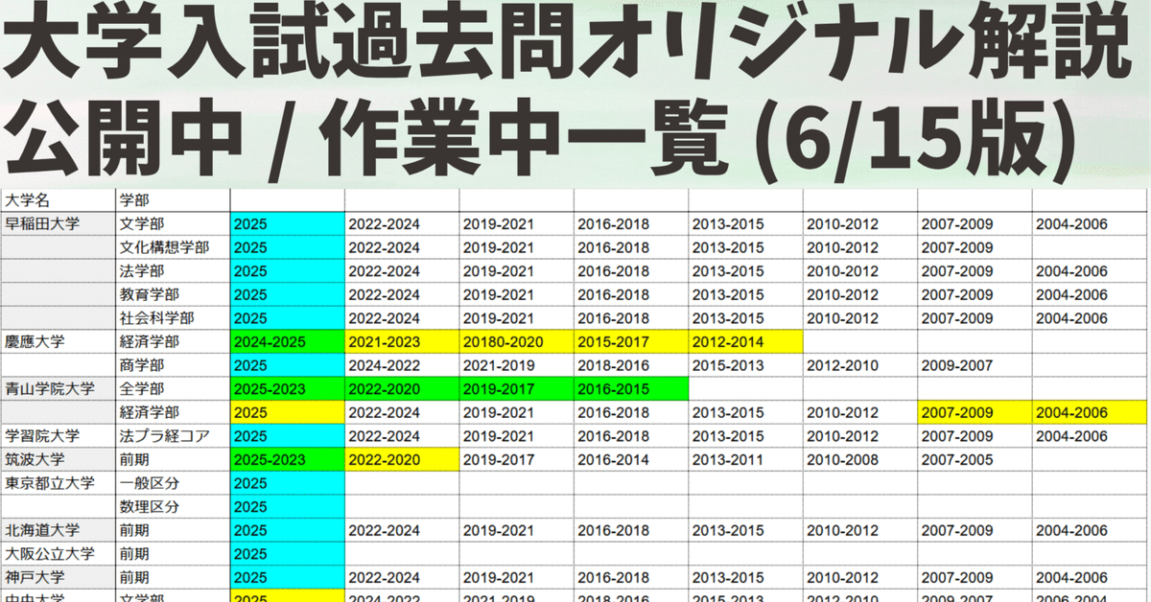Select 2025-2023 in the 筑波大学 row
This screenshot has height=602, width=1151.
pos(288,459)
